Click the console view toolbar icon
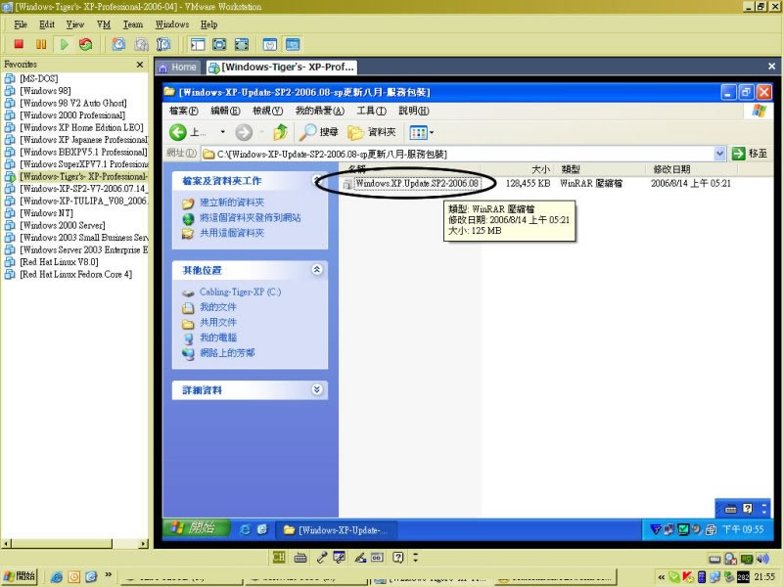The height and width of the screenshot is (587, 783). [x=293, y=44]
